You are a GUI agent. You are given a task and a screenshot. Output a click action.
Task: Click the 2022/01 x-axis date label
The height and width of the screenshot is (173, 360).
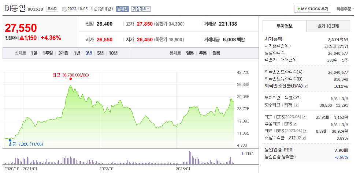point(107,169)
